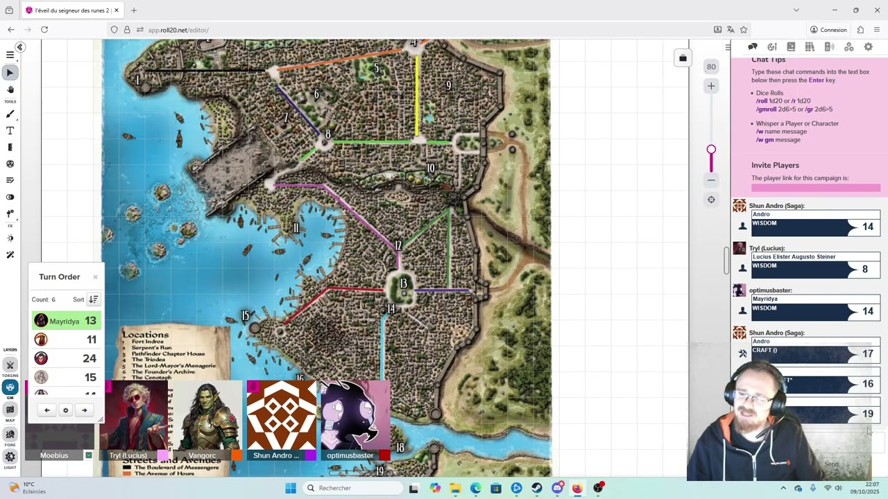Open the browser application menu
888x499 pixels.
tap(877, 30)
